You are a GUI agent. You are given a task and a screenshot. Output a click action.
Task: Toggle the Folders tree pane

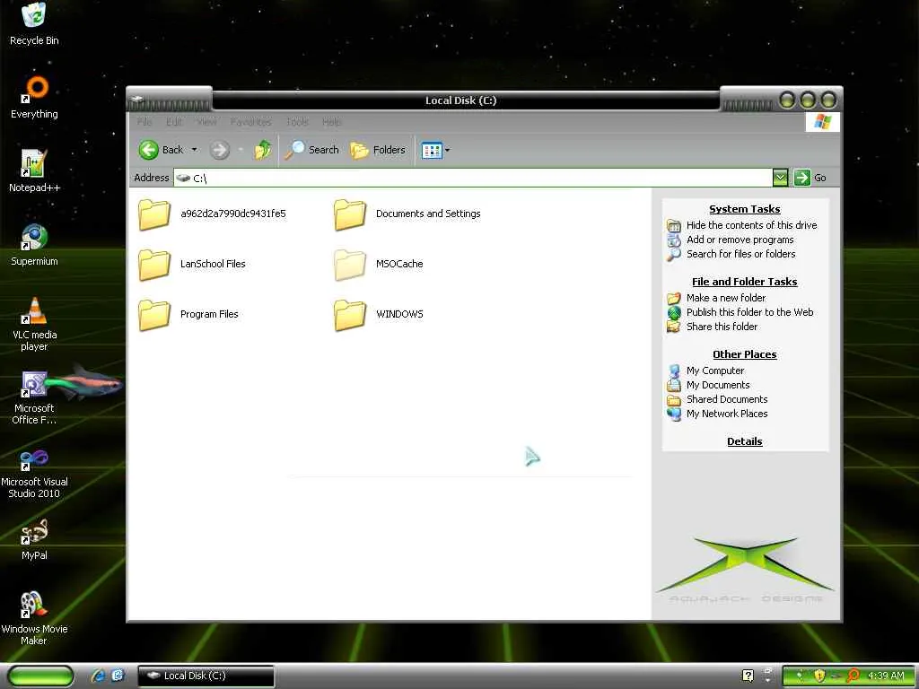[378, 150]
